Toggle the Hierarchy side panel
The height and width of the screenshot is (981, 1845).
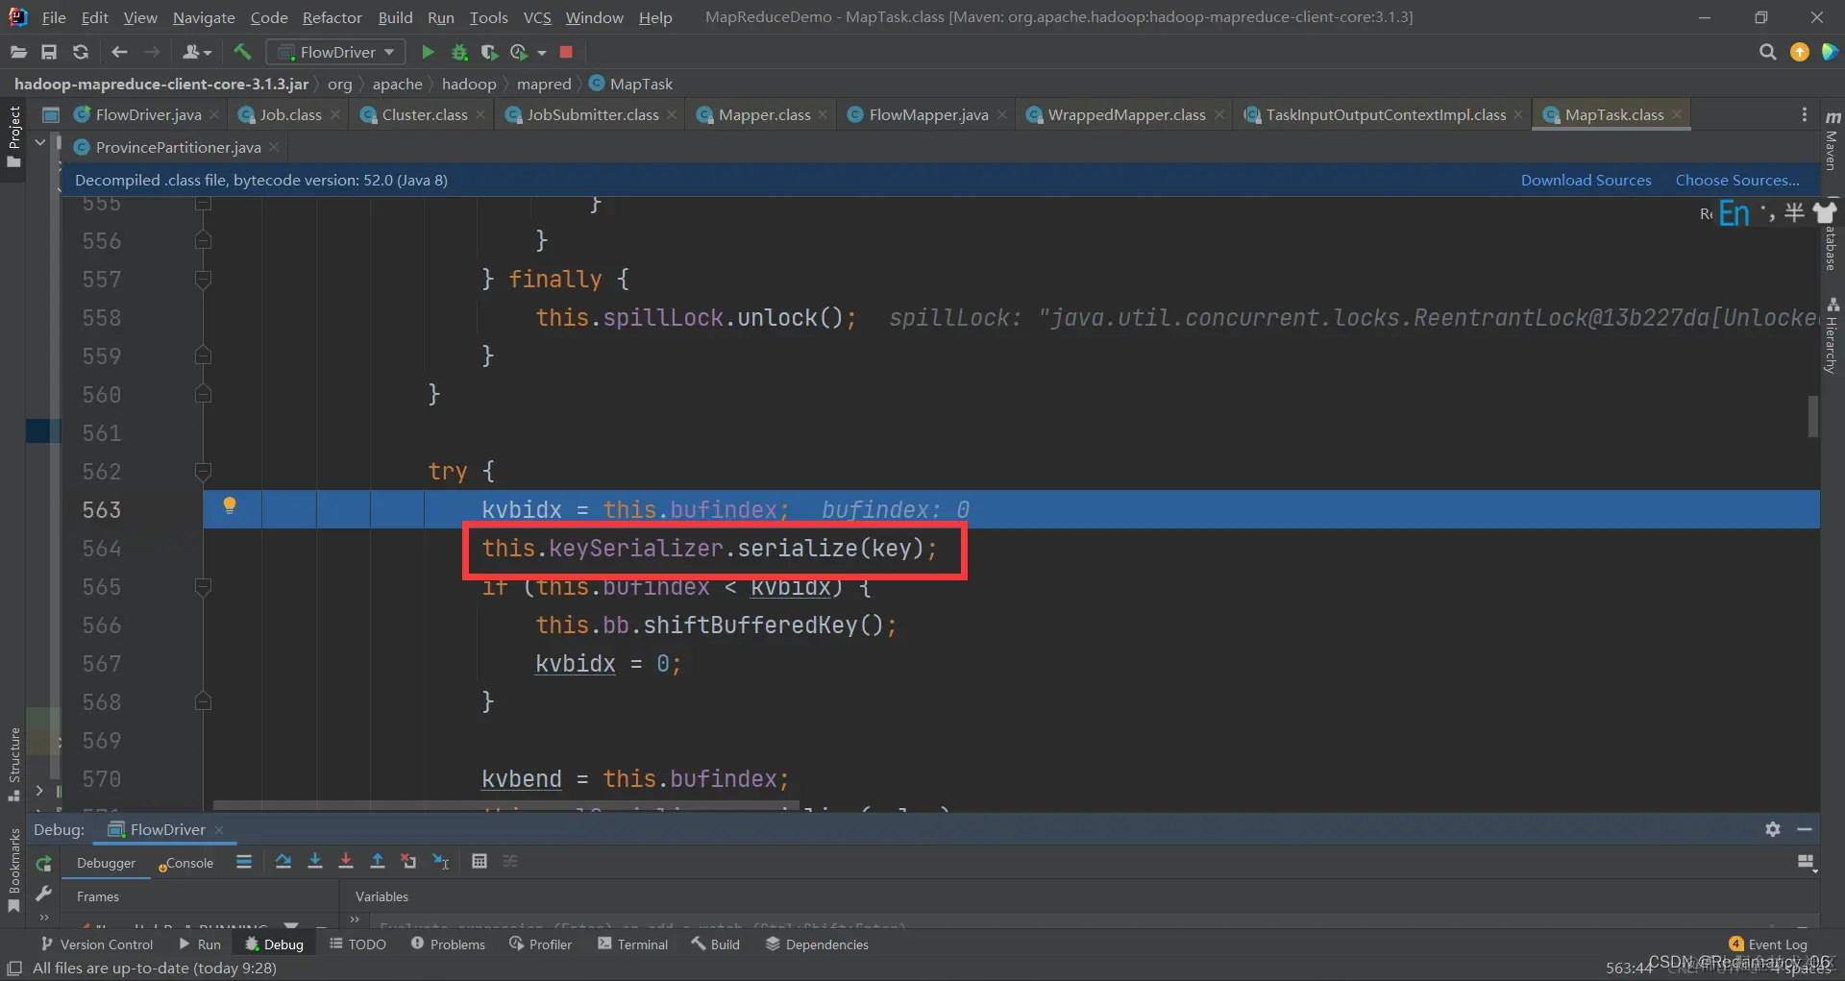[1832, 335]
